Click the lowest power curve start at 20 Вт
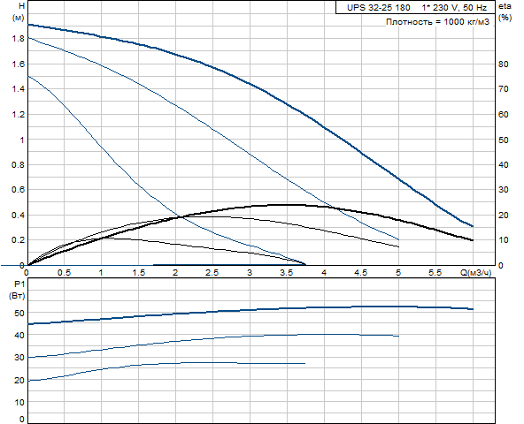This screenshot has height=424, width=524. [28, 381]
